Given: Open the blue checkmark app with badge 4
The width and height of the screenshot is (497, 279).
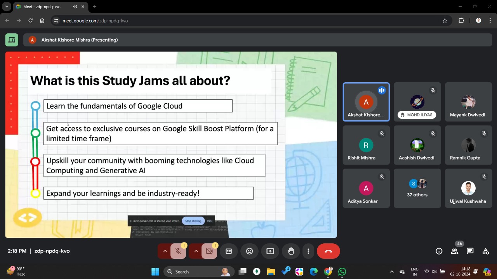Looking at the screenshot, I should (285, 271).
